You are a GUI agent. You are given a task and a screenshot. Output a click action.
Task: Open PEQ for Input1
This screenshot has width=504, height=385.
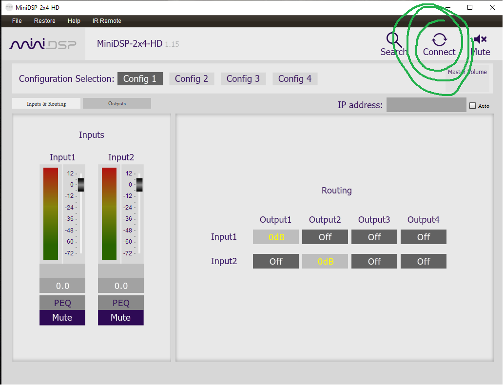click(x=62, y=303)
